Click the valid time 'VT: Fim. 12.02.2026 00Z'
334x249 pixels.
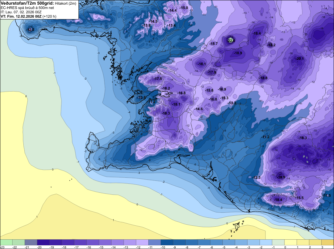coord(21,16)
